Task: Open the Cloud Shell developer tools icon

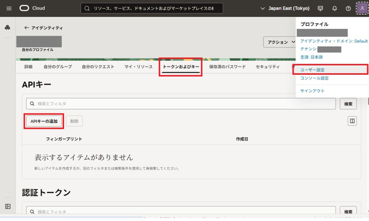Action: [x=320, y=8]
